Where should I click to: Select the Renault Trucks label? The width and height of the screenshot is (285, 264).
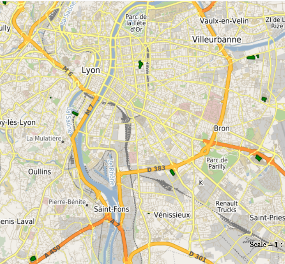tap(227, 206)
